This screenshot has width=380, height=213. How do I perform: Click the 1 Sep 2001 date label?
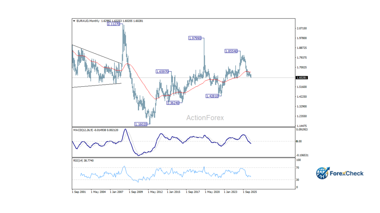pyautogui.click(x=79, y=192)
